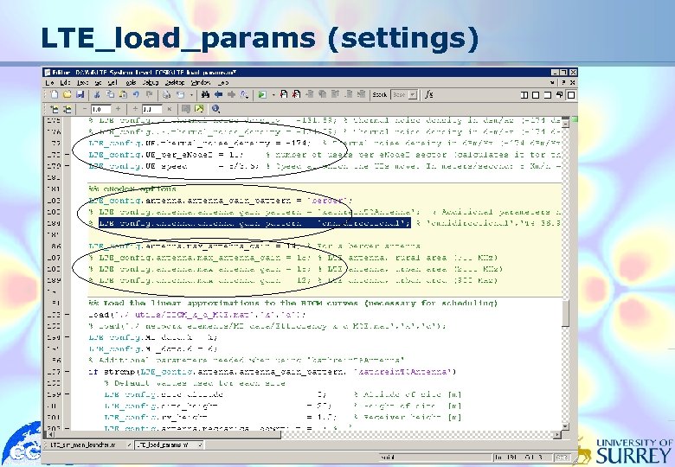The width and height of the screenshot is (675, 467).
Task: Click the horizontal scrollbar thumb
Action: [x=169, y=435]
